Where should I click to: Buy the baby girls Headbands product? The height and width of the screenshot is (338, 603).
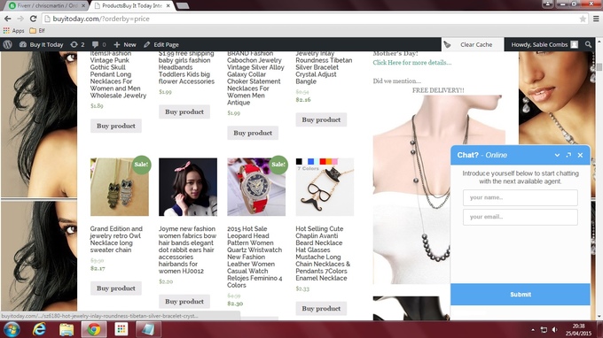[184, 111]
